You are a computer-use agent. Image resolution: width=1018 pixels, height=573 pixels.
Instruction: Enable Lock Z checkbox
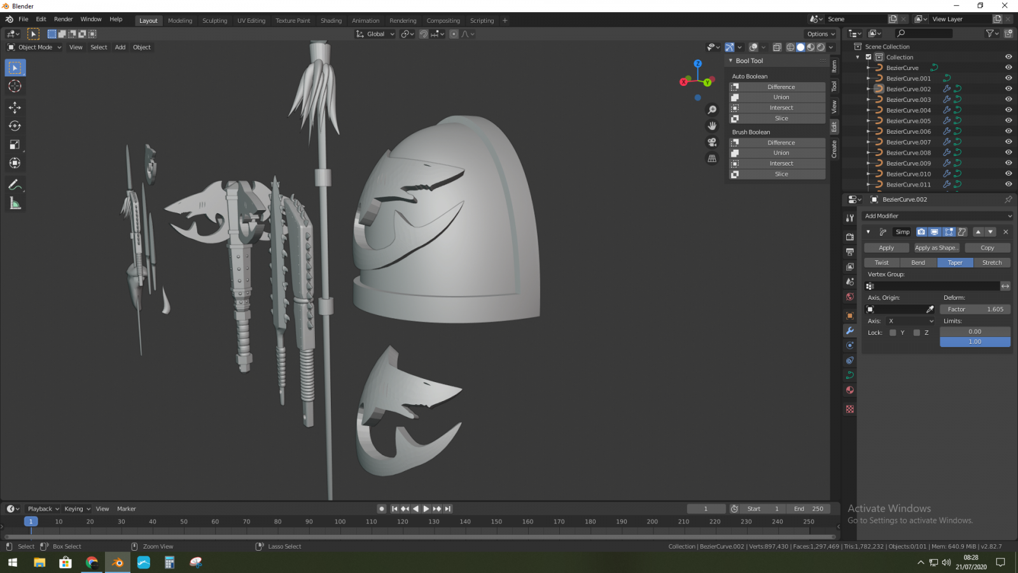pos(916,332)
